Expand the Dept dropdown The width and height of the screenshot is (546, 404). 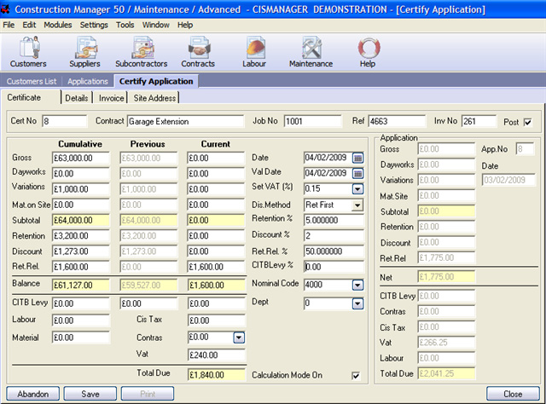[x=357, y=303]
